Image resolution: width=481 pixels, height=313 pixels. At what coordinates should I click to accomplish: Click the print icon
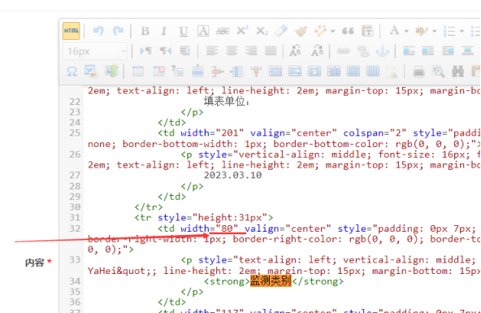tap(418, 72)
